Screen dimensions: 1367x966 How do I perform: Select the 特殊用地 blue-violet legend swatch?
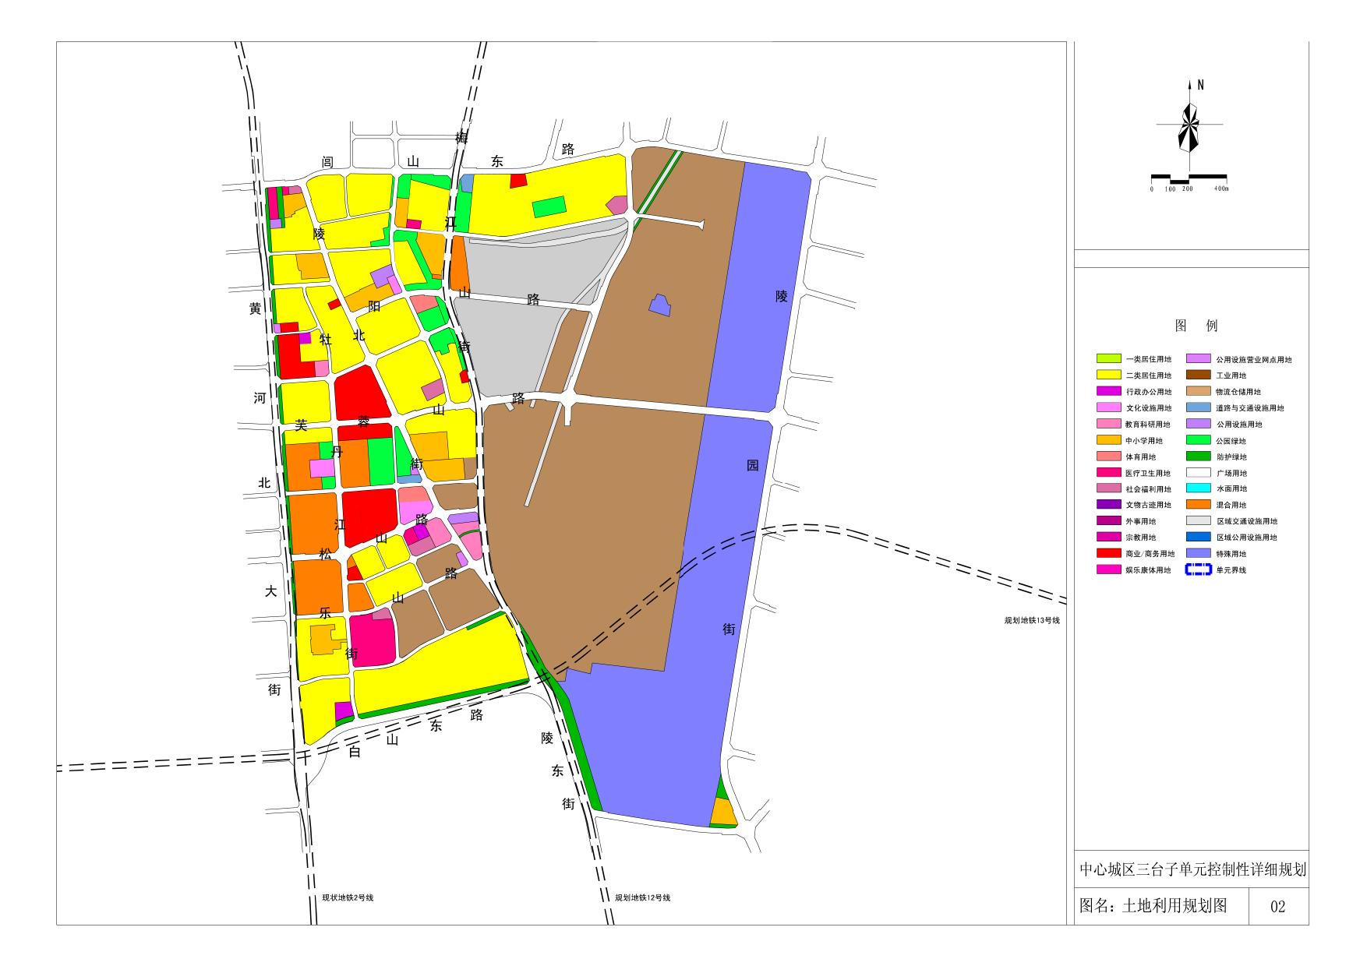(x=1198, y=554)
